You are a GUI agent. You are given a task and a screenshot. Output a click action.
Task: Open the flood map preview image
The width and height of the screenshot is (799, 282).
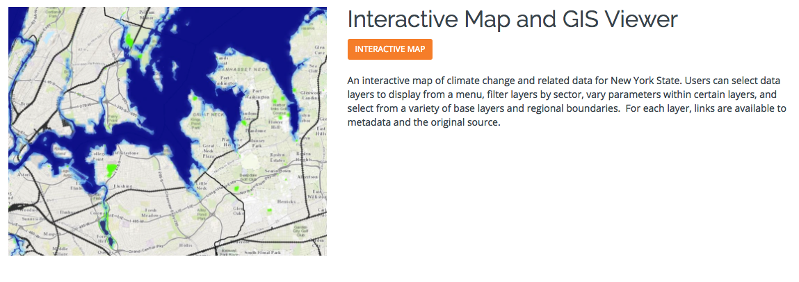tap(168, 131)
